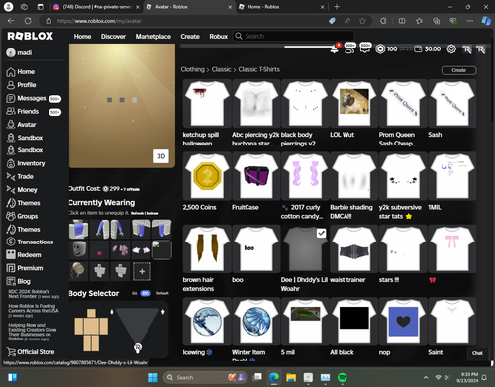495x387 pixels.
Task: Open the Robux nav tab
Action: [x=219, y=36]
